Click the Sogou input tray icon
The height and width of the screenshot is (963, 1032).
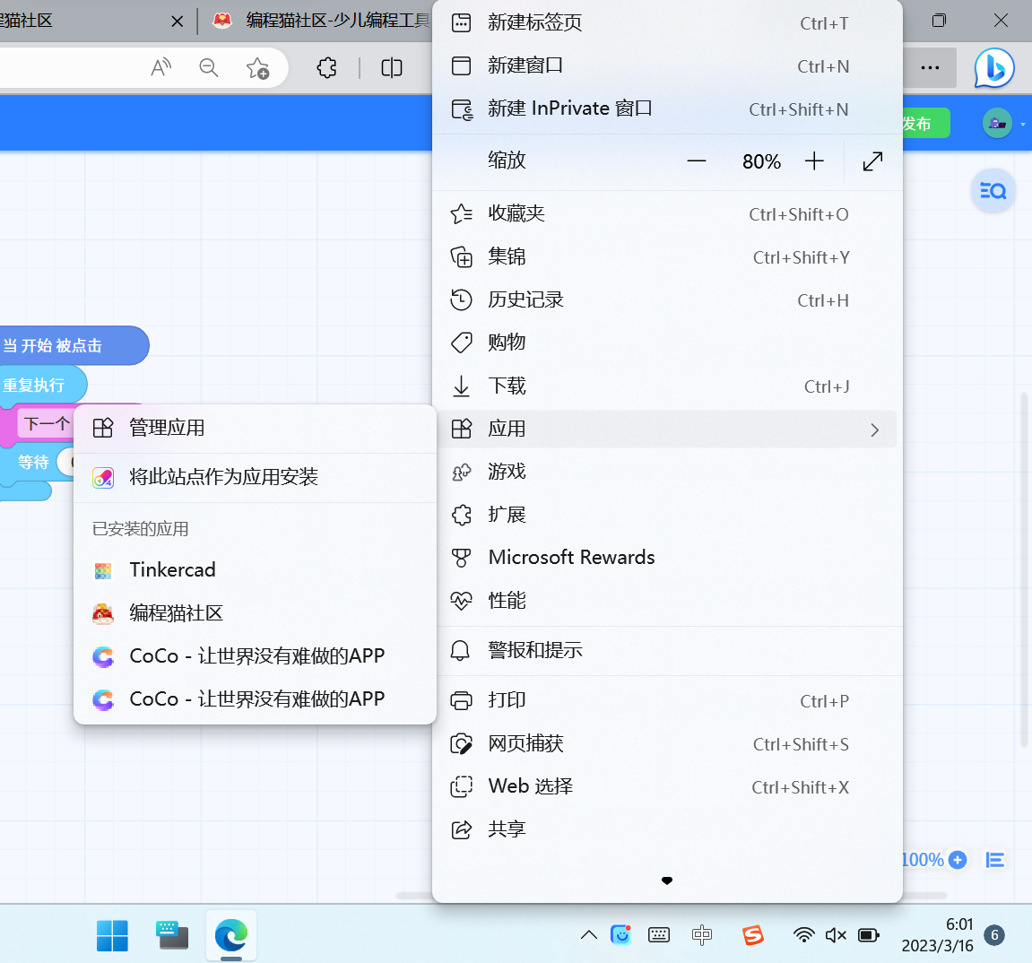tap(753, 934)
